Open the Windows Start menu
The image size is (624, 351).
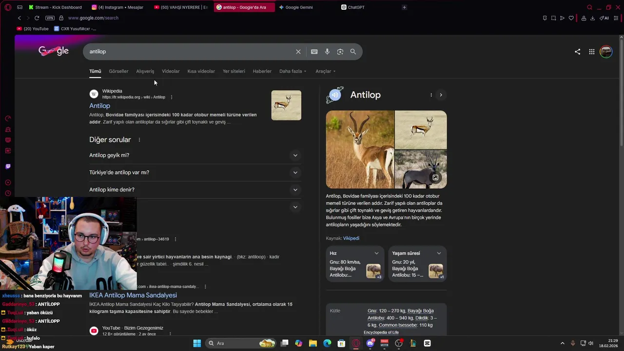tap(197, 343)
